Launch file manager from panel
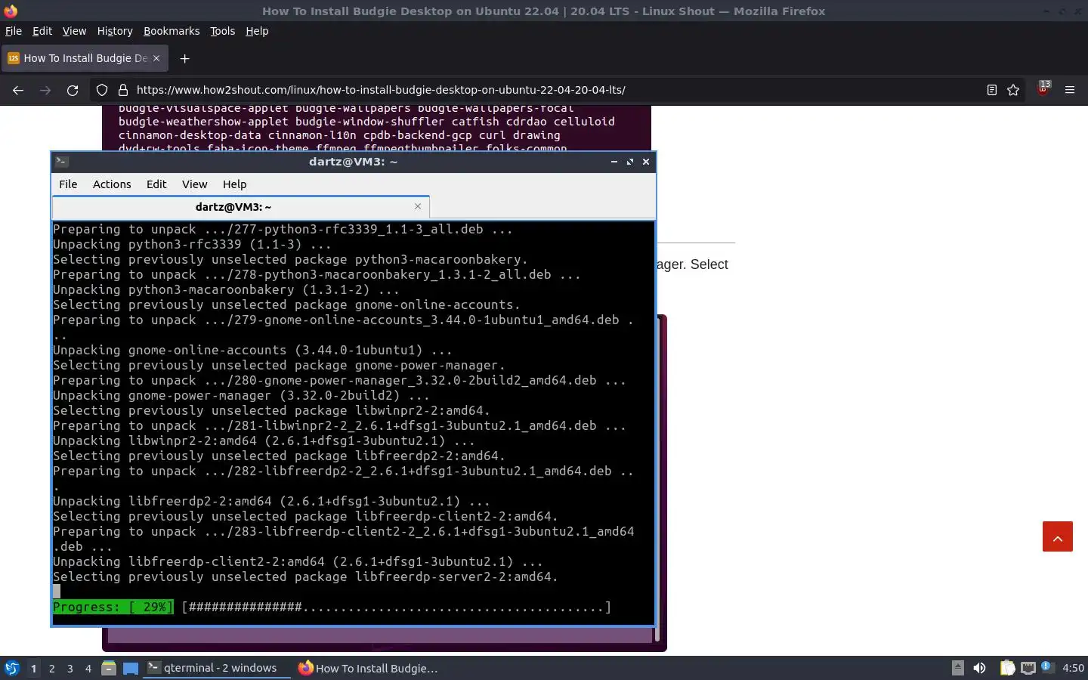Screen dimensions: 1088x680 coord(109,668)
